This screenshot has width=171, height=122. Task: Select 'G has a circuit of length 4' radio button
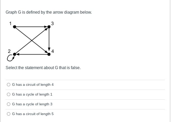click(9, 85)
